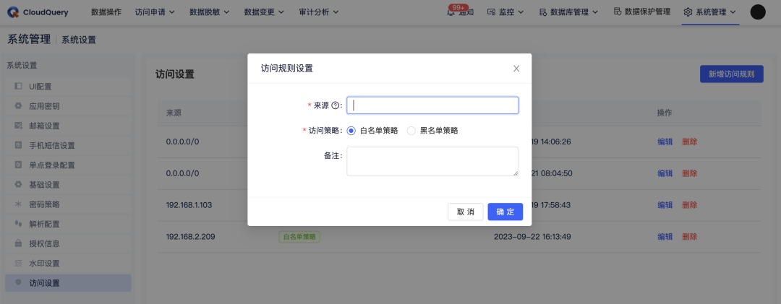Click the monitor icon beside 监控
Image resolution: width=781 pixels, height=304 pixels.
[x=491, y=12]
